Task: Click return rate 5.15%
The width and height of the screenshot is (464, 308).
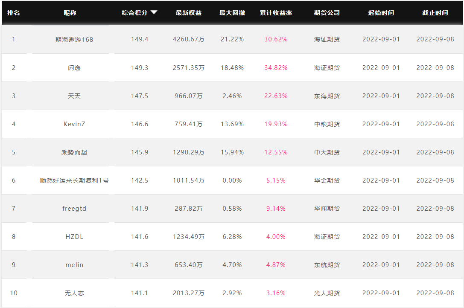Action: point(276,180)
